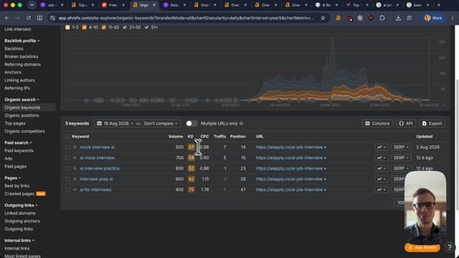The image size is (459, 258).
Task: Open chart dropdown for 'mock interview ai'
Action: (382, 147)
